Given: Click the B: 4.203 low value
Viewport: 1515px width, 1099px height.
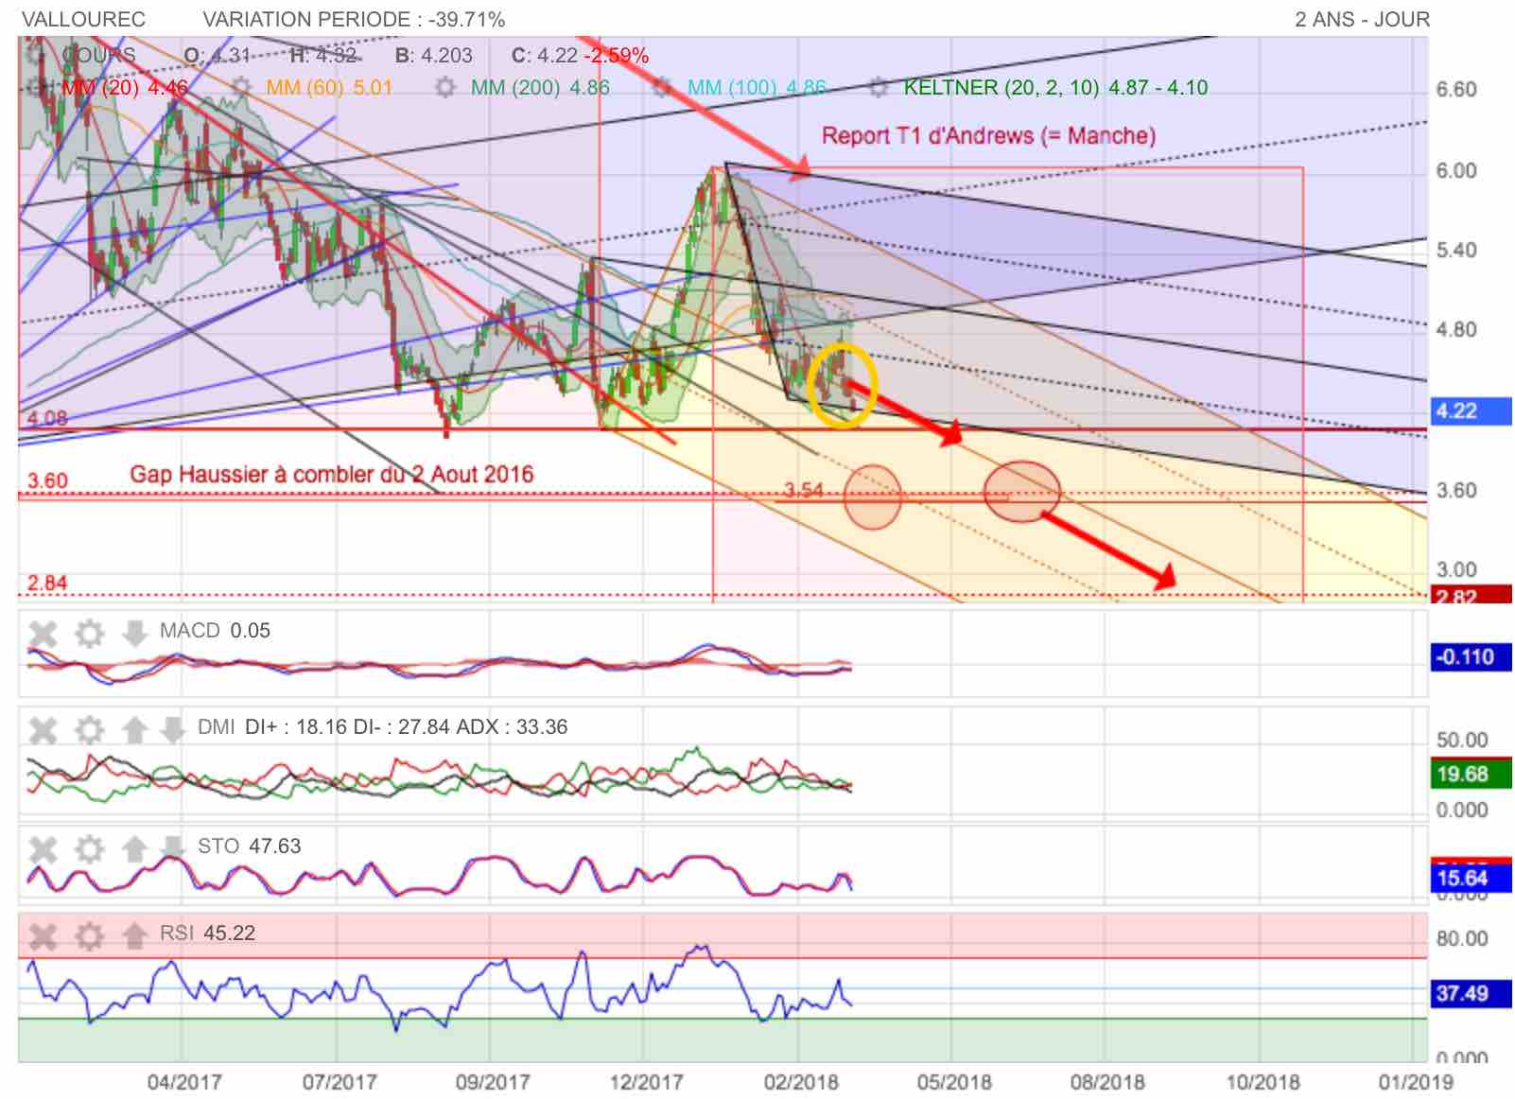Looking at the screenshot, I should click(x=433, y=56).
